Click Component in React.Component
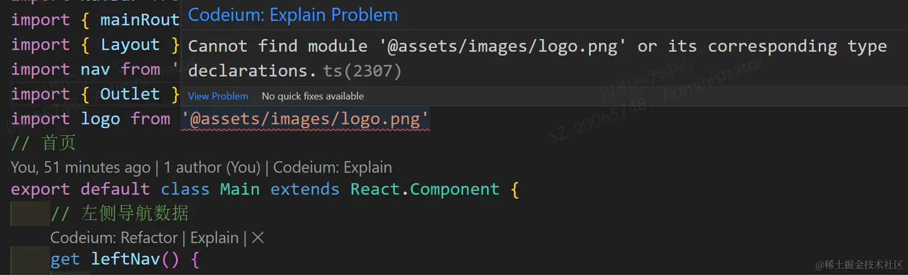 pos(454,189)
